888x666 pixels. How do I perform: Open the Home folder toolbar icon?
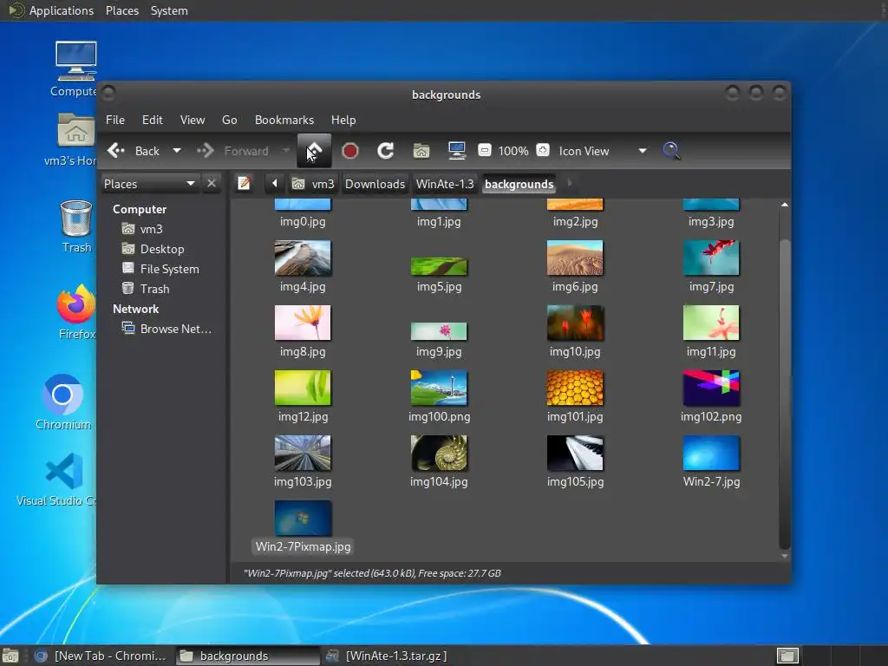(x=421, y=151)
